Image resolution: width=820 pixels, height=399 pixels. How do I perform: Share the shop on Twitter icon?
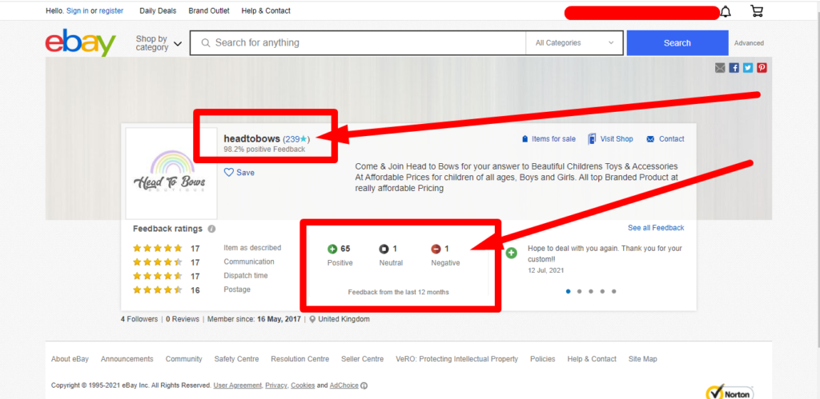tap(747, 68)
